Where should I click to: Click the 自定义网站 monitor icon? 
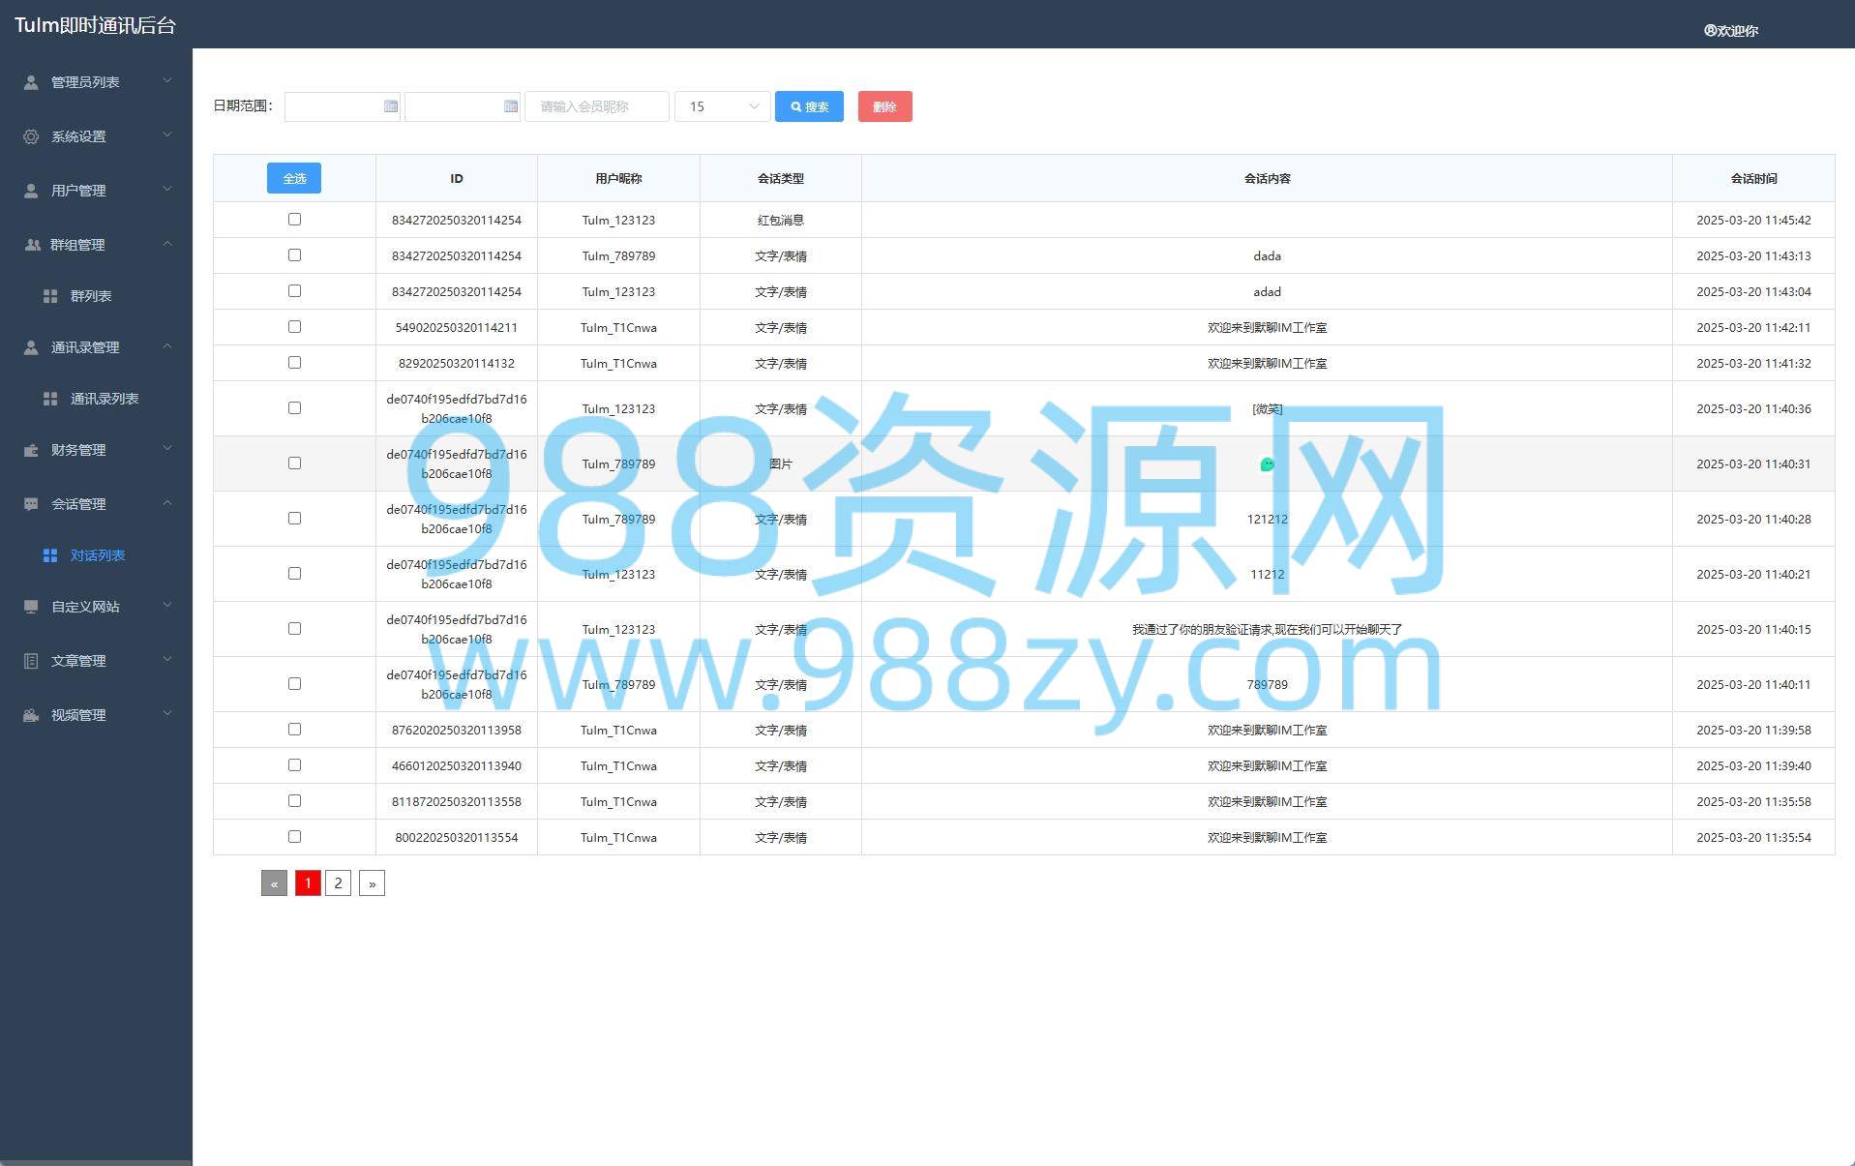(x=31, y=607)
